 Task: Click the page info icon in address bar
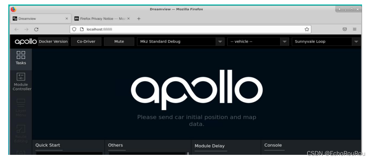point(82,29)
